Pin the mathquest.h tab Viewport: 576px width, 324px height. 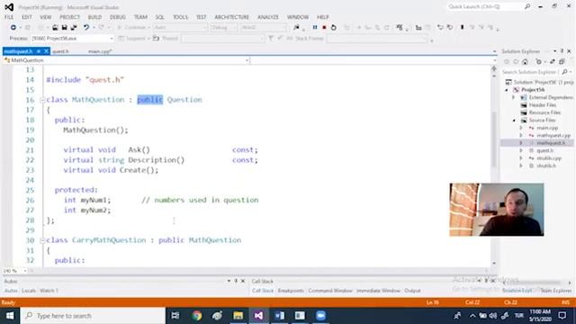coord(38,51)
